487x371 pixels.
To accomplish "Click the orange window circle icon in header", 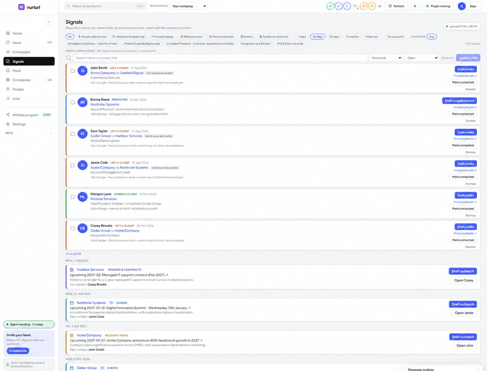I will pyautogui.click(x=363, y=6).
